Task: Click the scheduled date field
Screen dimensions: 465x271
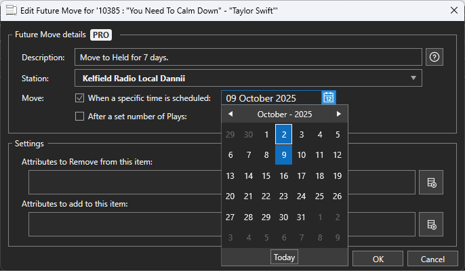Action: pos(270,98)
